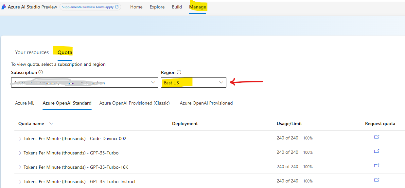The width and height of the screenshot is (405, 188).
Task: Click the Quota name sort chevron
Action: 51,123
